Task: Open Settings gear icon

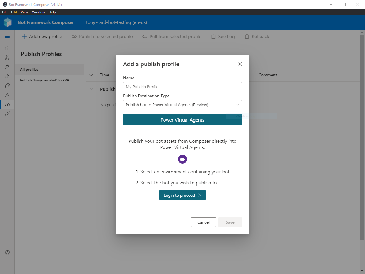Action: click(x=7, y=252)
